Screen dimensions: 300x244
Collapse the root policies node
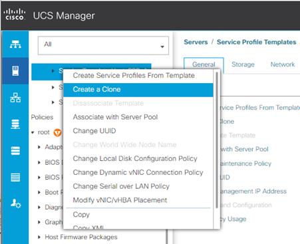pyautogui.click(x=33, y=132)
